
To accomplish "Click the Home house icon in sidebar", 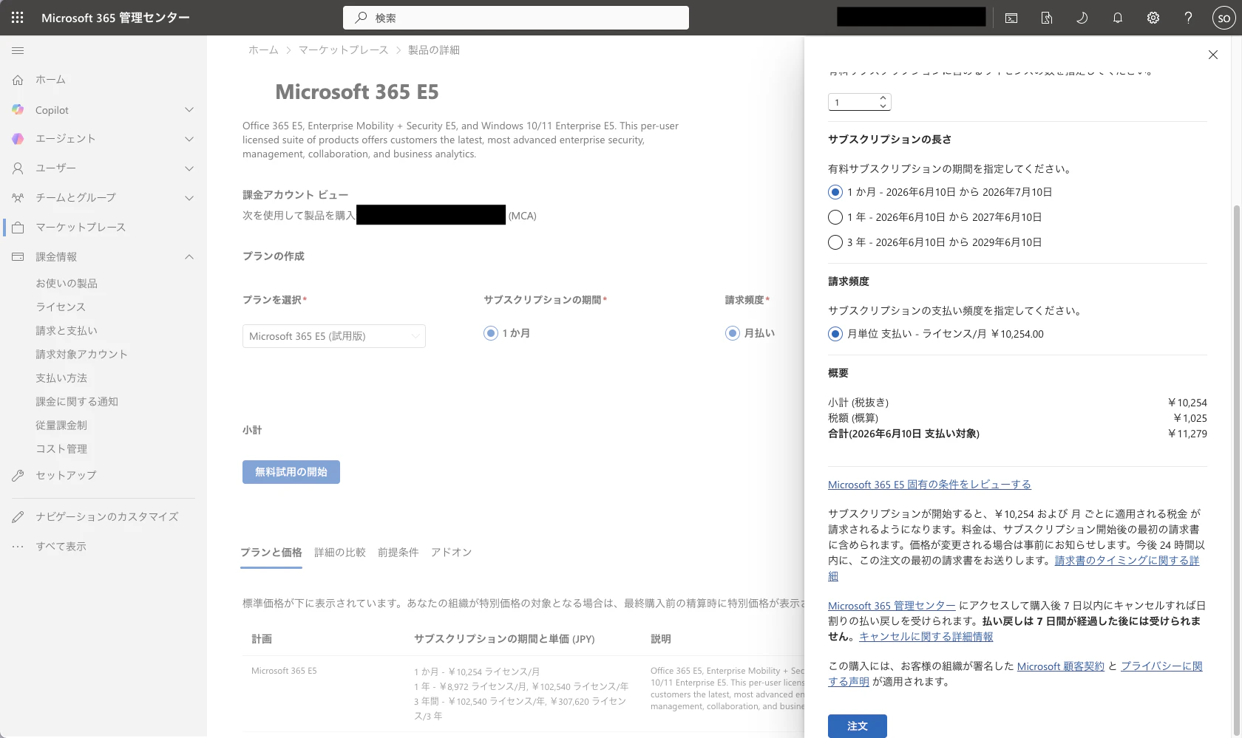I will tap(18, 80).
